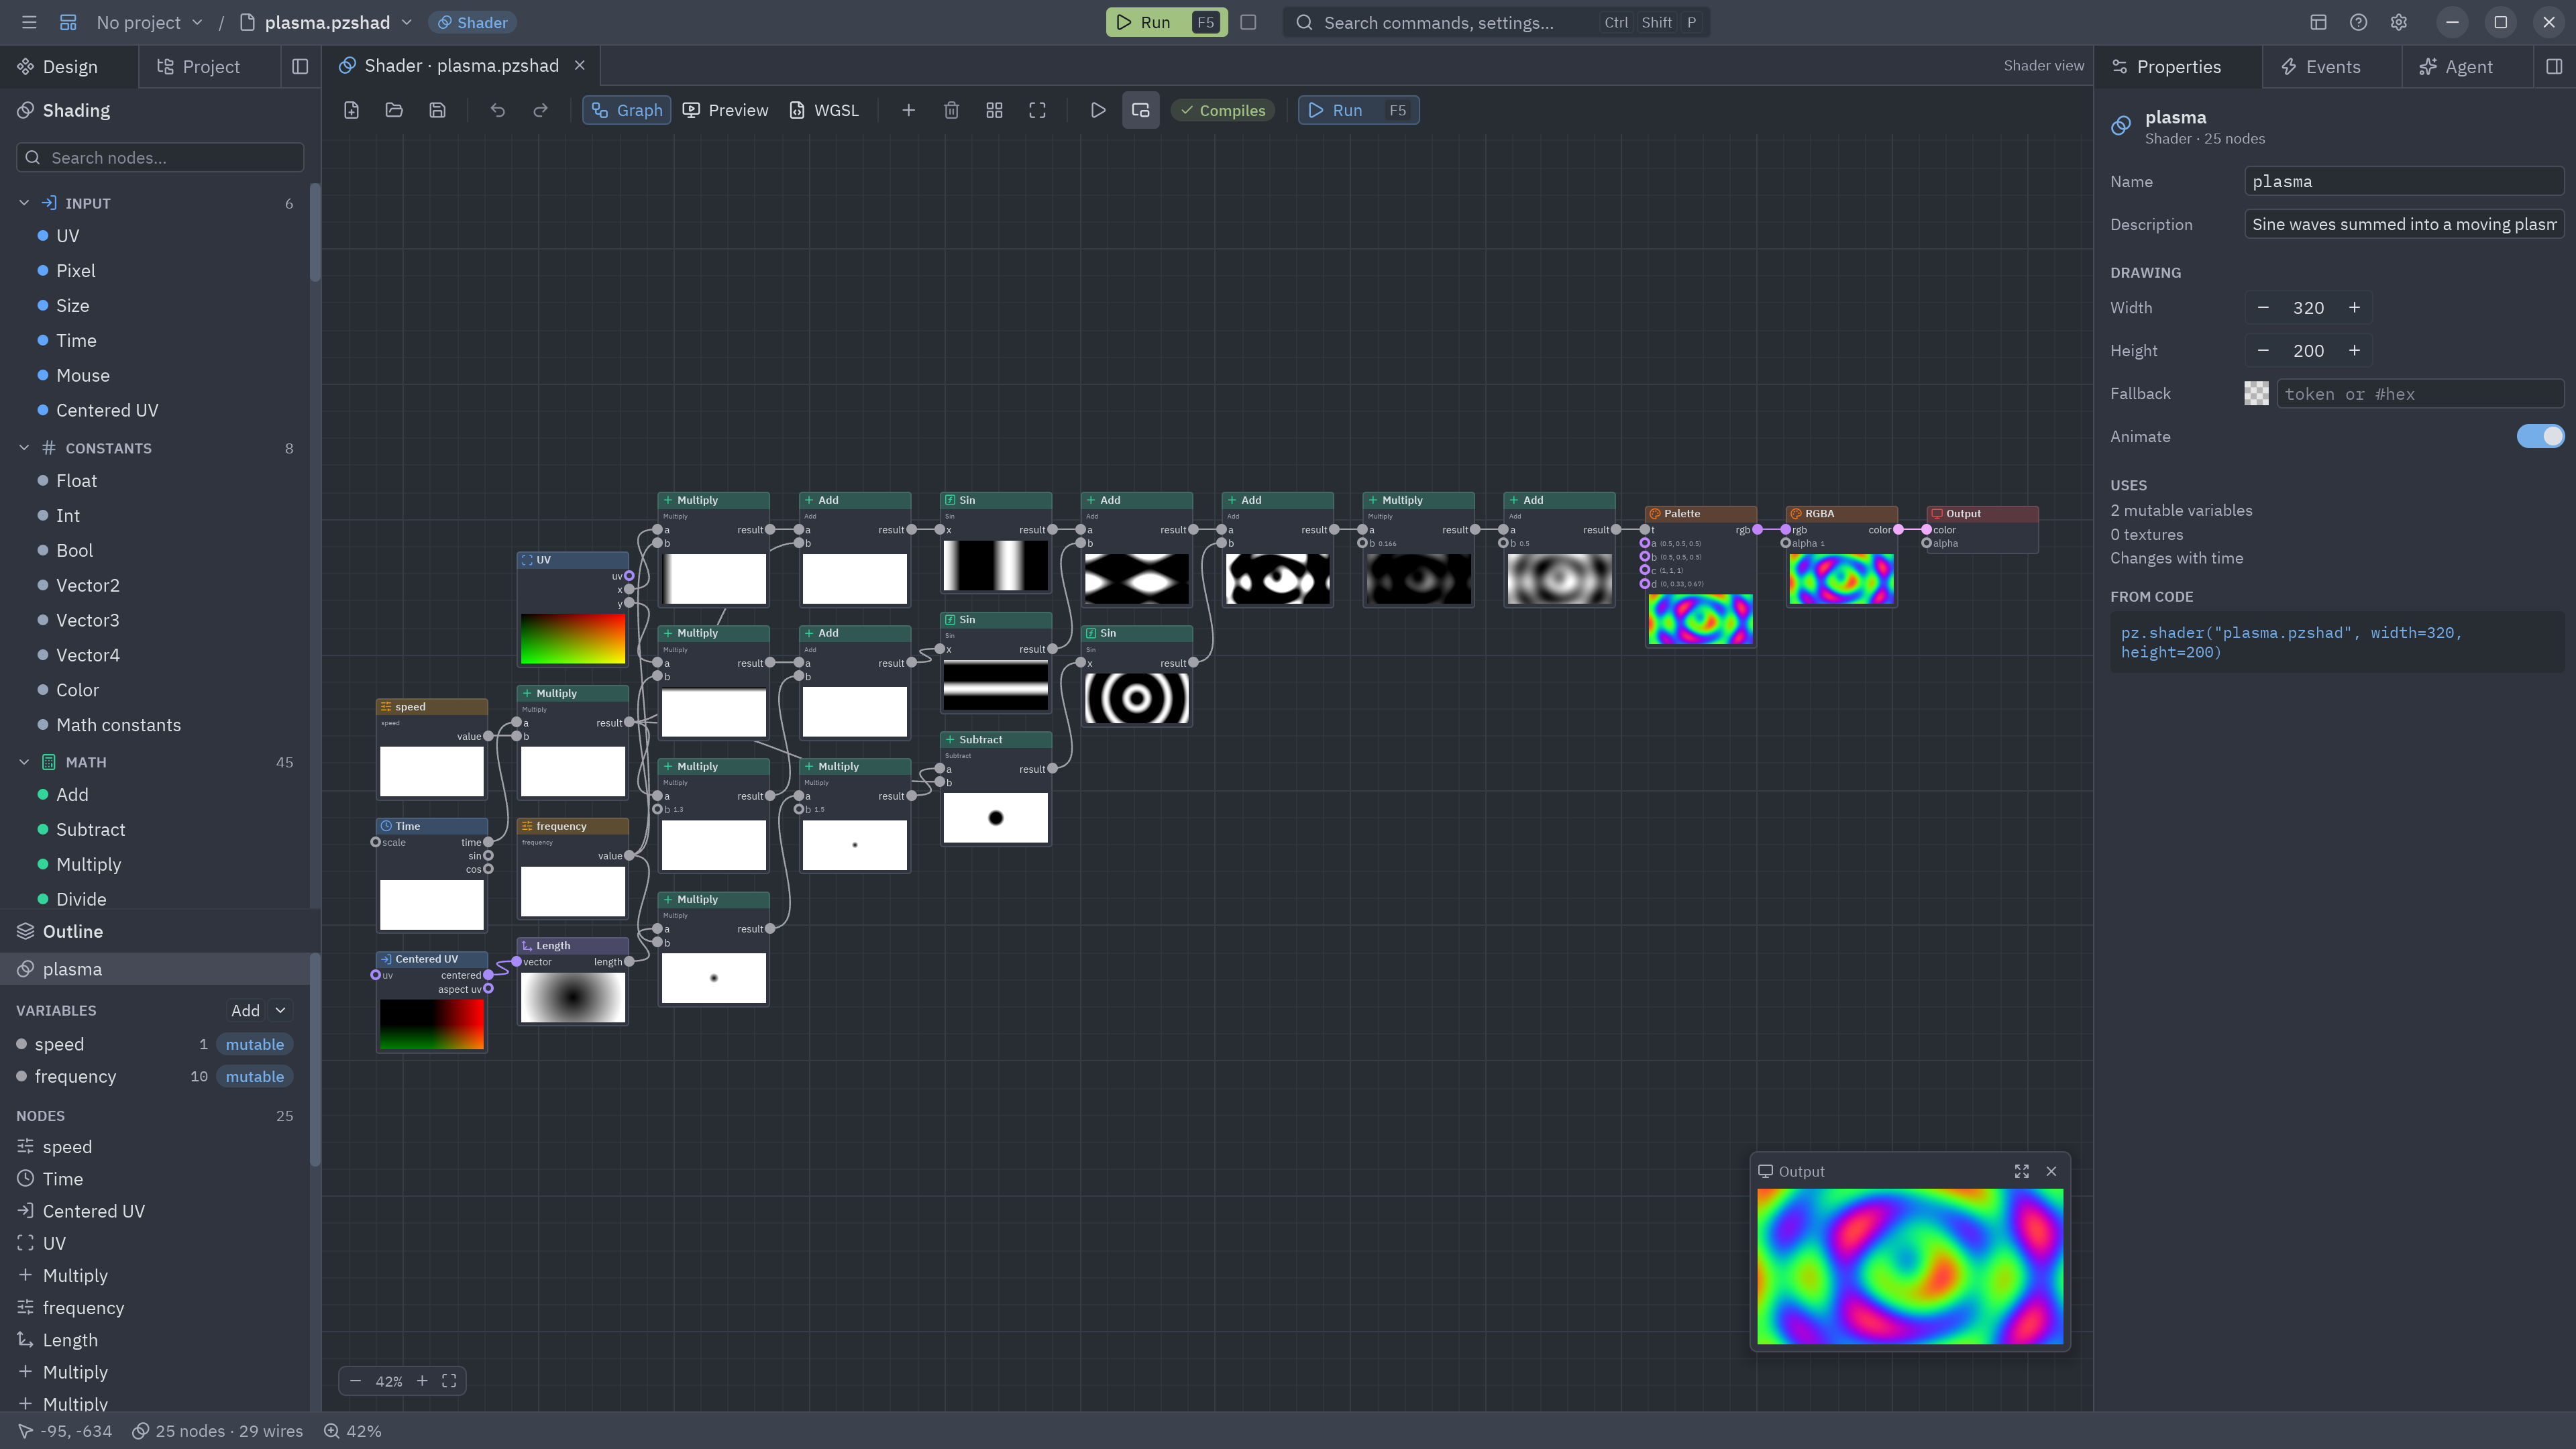Expand the Output preview panel to fullscreen
Screen dimensions: 2576x1449
2021,1171
